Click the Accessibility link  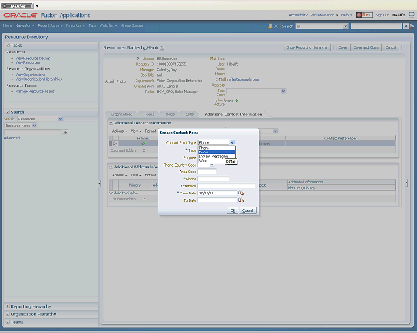298,15
